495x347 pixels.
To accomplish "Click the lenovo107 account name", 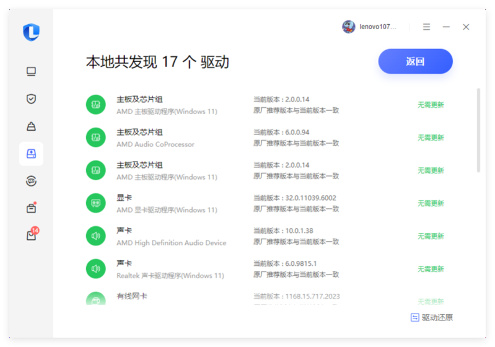I will click(x=377, y=27).
